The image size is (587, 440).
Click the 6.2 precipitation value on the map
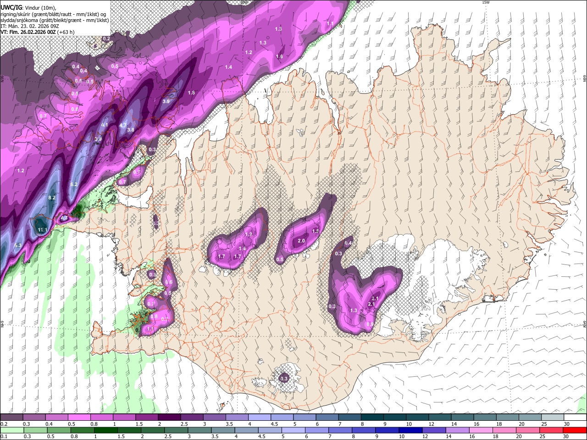click(74, 184)
